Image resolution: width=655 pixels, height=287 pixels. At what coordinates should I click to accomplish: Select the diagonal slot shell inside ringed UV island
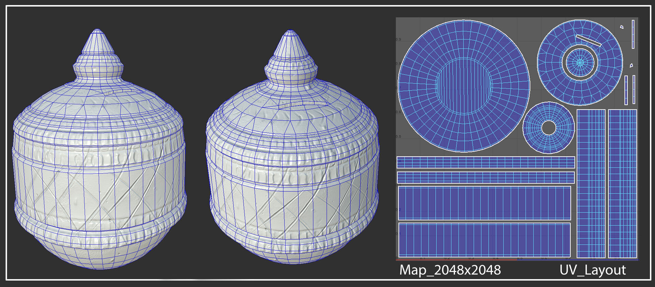tap(588, 40)
